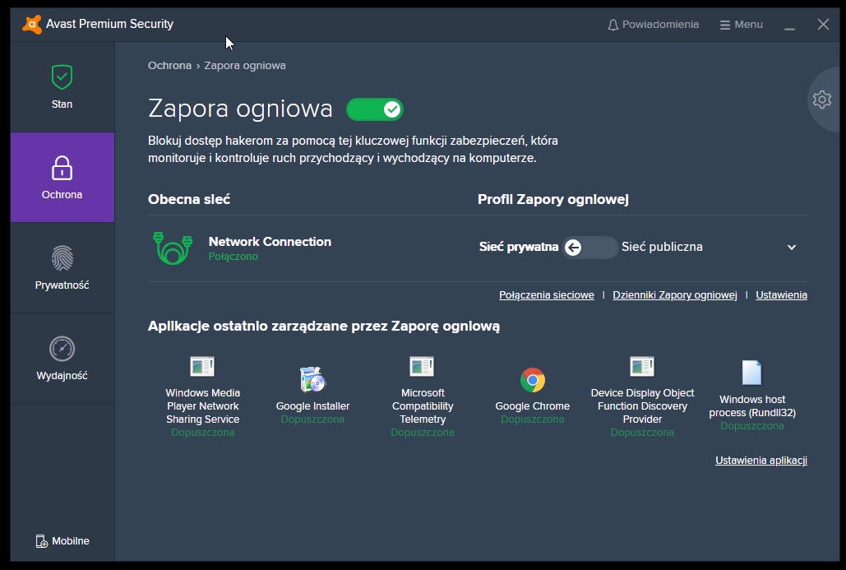Click the Sieć prywatna label

pyautogui.click(x=519, y=248)
